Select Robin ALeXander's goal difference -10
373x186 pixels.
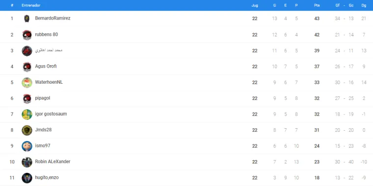click(x=364, y=162)
